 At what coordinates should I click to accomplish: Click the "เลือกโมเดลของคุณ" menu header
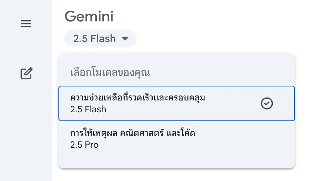pyautogui.click(x=110, y=72)
